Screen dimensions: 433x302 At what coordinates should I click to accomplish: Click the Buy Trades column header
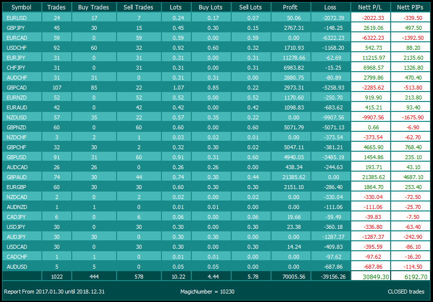click(94, 7)
